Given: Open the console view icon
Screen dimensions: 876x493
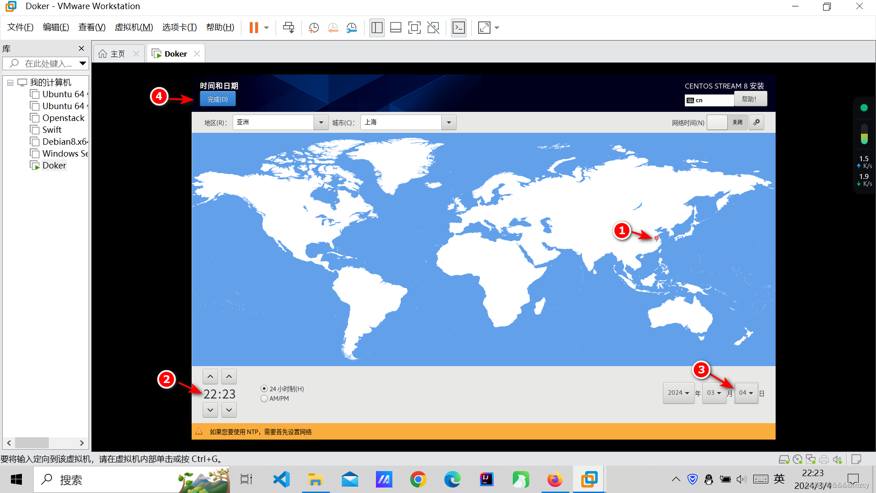Looking at the screenshot, I should (x=459, y=28).
